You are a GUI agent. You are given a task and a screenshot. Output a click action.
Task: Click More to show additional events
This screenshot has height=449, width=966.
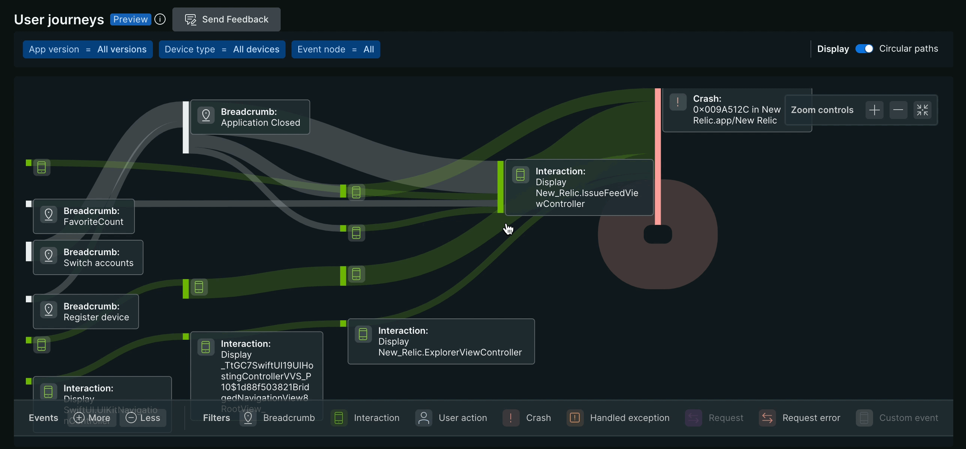point(91,418)
